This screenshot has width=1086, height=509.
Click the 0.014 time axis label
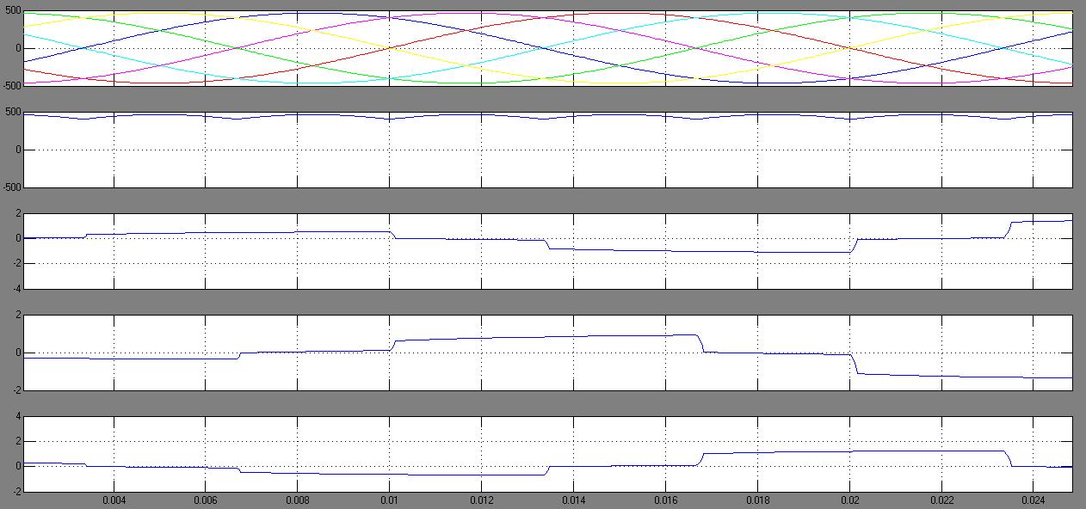pyautogui.click(x=574, y=500)
